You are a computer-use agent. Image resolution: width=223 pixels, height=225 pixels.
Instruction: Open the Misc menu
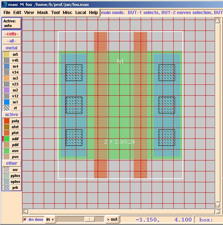click(x=67, y=13)
